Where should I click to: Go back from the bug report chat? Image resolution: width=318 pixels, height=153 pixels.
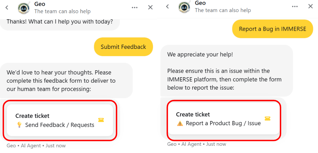coord(167,6)
